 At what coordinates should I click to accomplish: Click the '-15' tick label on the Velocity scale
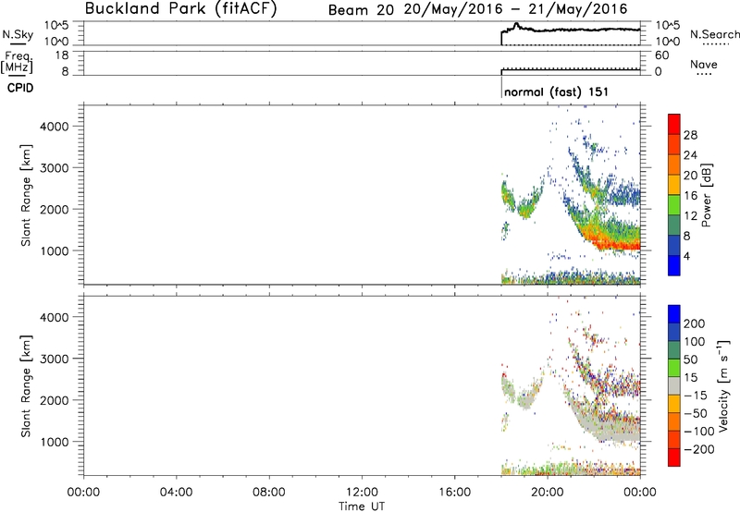(696, 395)
